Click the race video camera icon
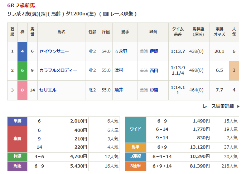 point(106,14)
